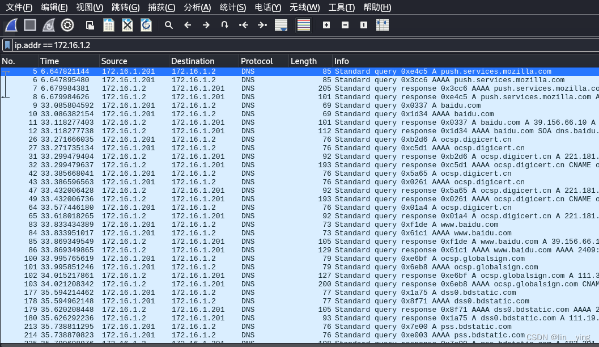The width and height of the screenshot is (599, 347).
Task: Reset packet text to normal size
Action: point(364,25)
